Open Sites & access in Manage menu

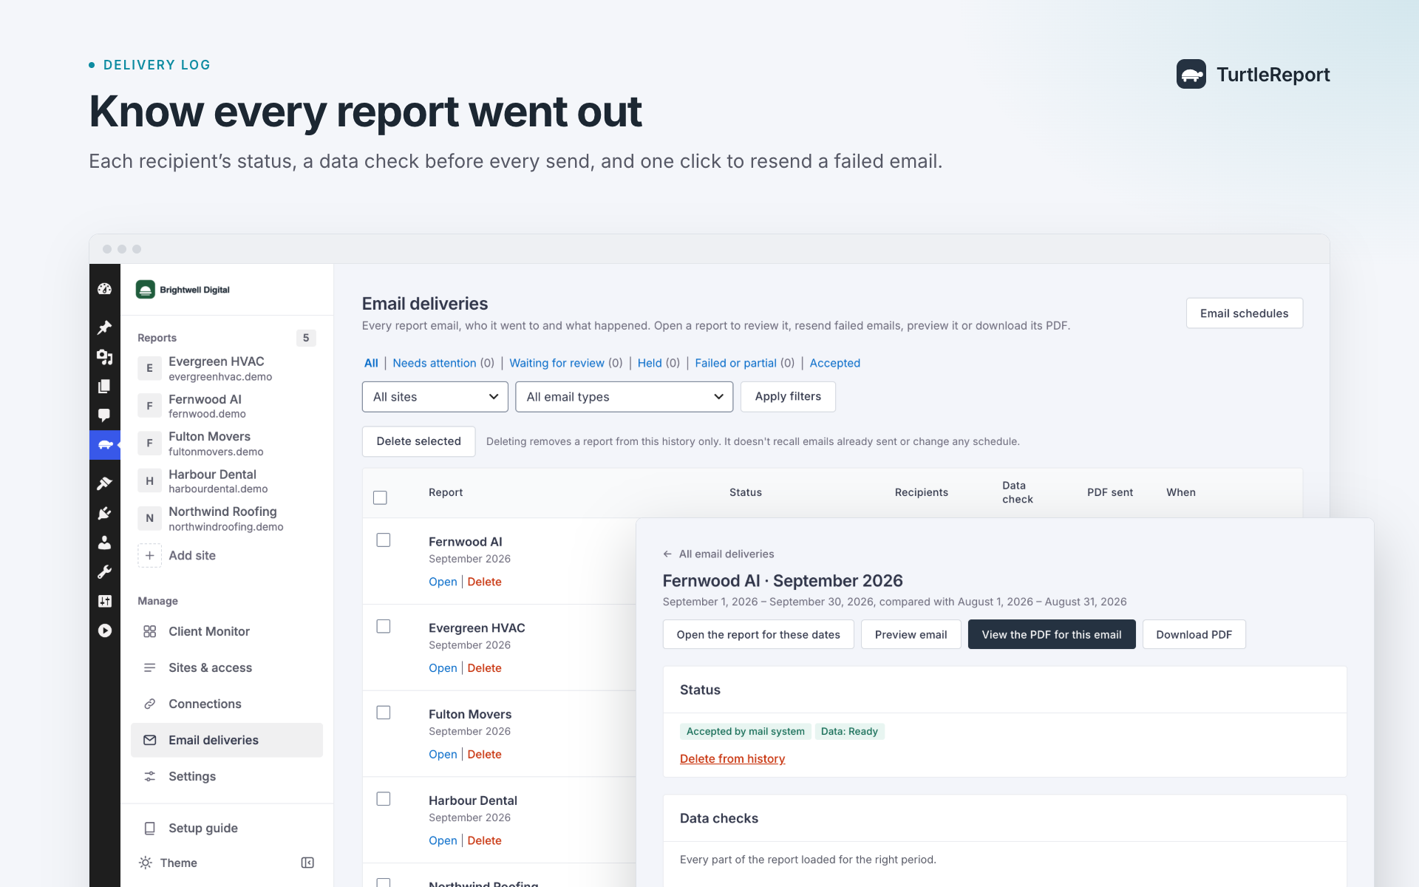[x=227, y=667]
